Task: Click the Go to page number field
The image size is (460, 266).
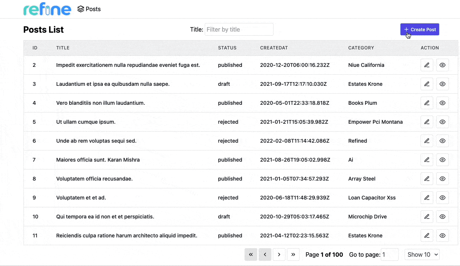Action: click(x=390, y=254)
